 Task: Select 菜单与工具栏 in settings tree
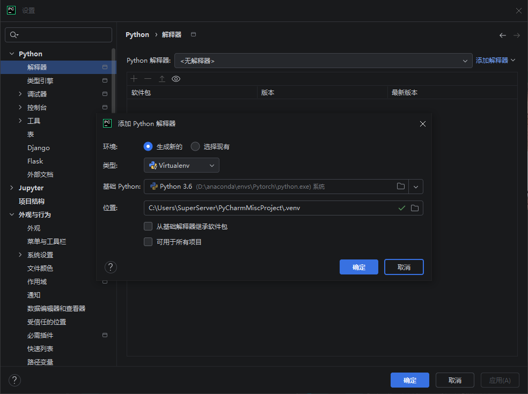click(x=47, y=242)
